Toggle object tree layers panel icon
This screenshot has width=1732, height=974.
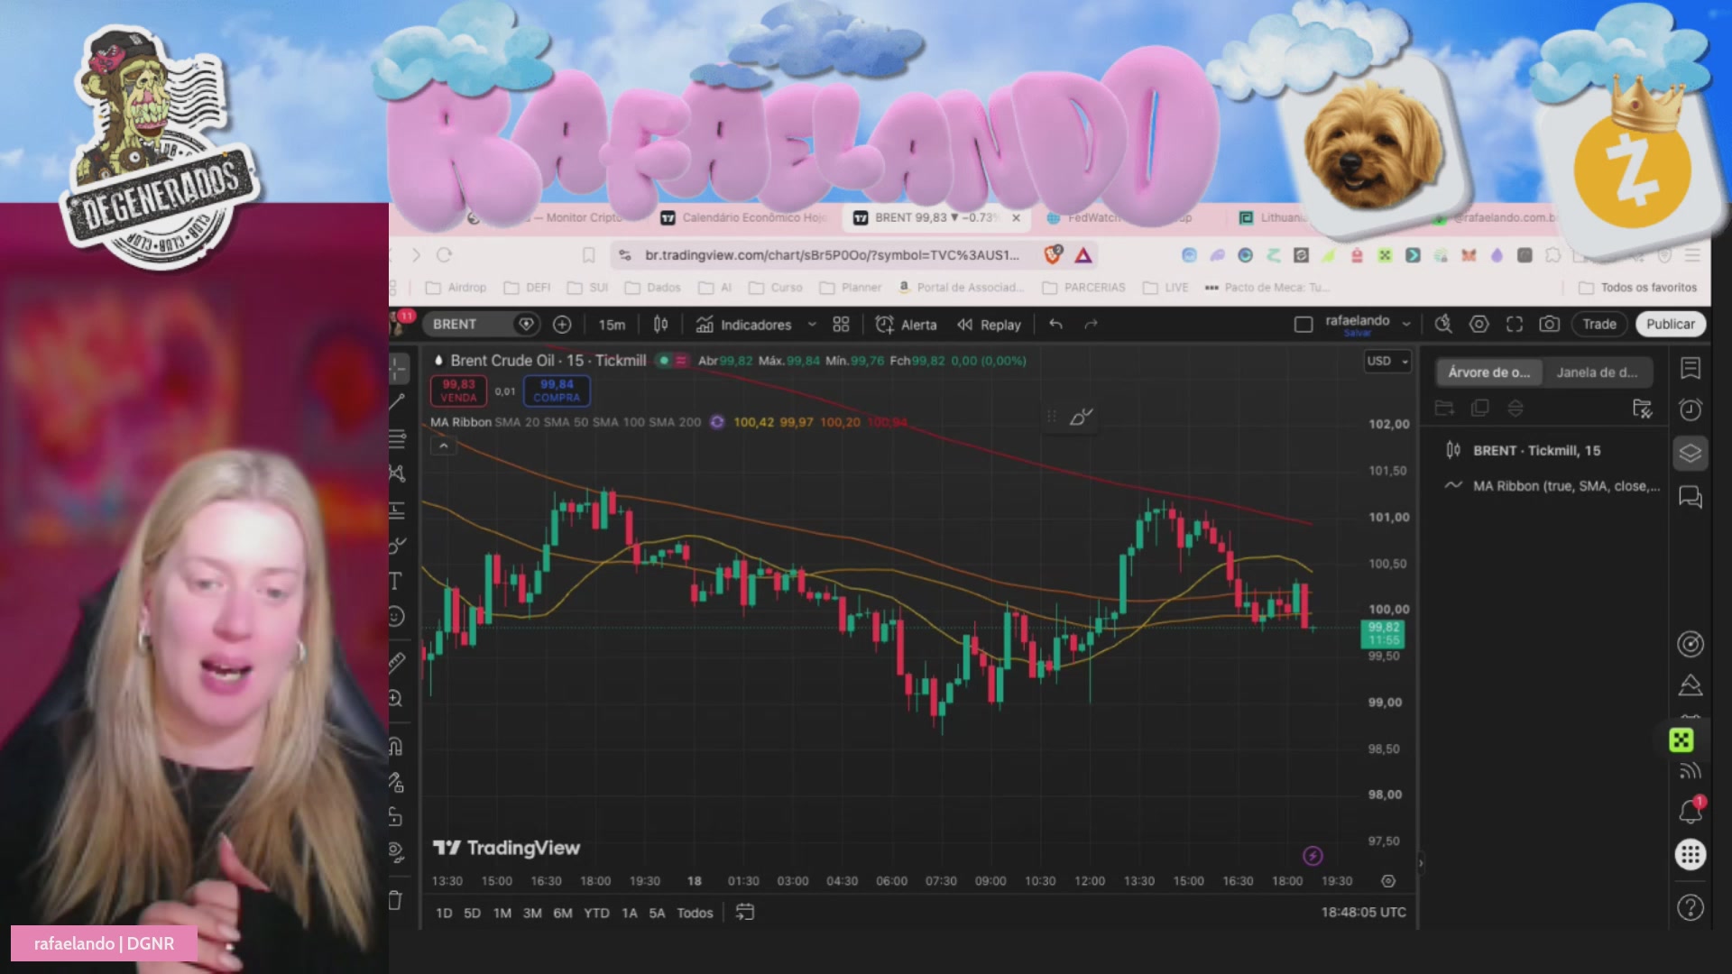1691,453
